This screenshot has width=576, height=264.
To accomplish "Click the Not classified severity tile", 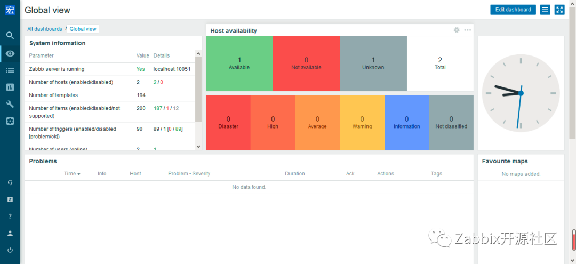I will coord(451,123).
